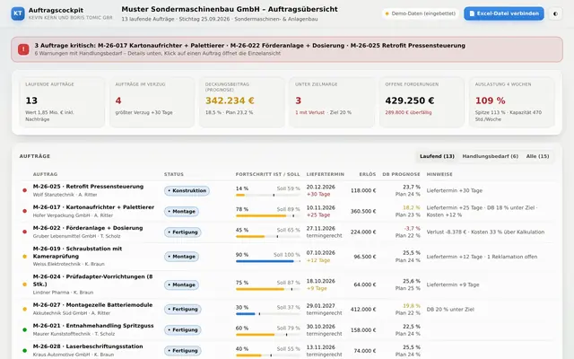
Task: Click Erlös column header
Action: pos(368,174)
